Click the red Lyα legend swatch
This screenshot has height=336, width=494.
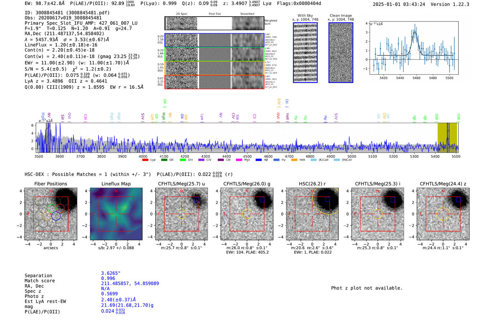[x=145, y=160]
